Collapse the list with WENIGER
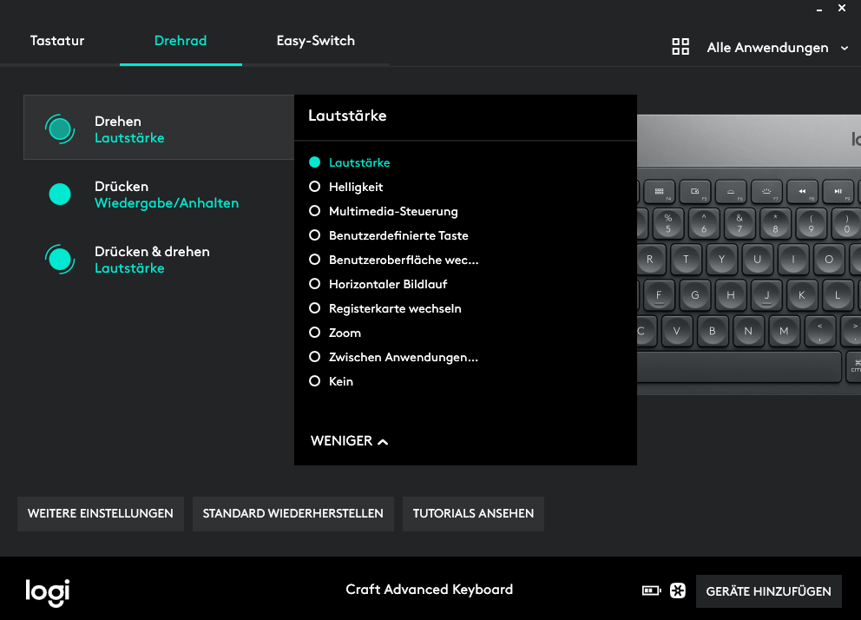 349,441
